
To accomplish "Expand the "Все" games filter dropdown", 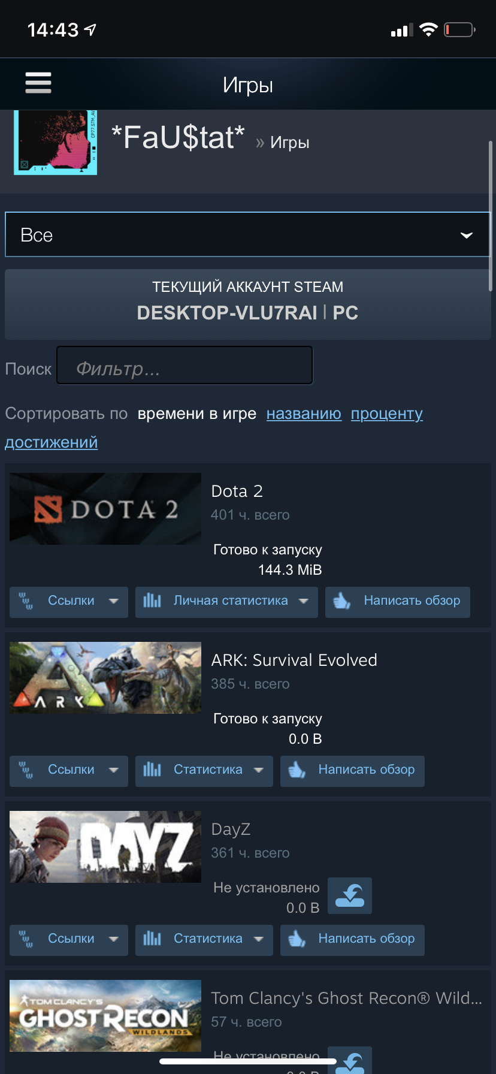I will 247,234.
